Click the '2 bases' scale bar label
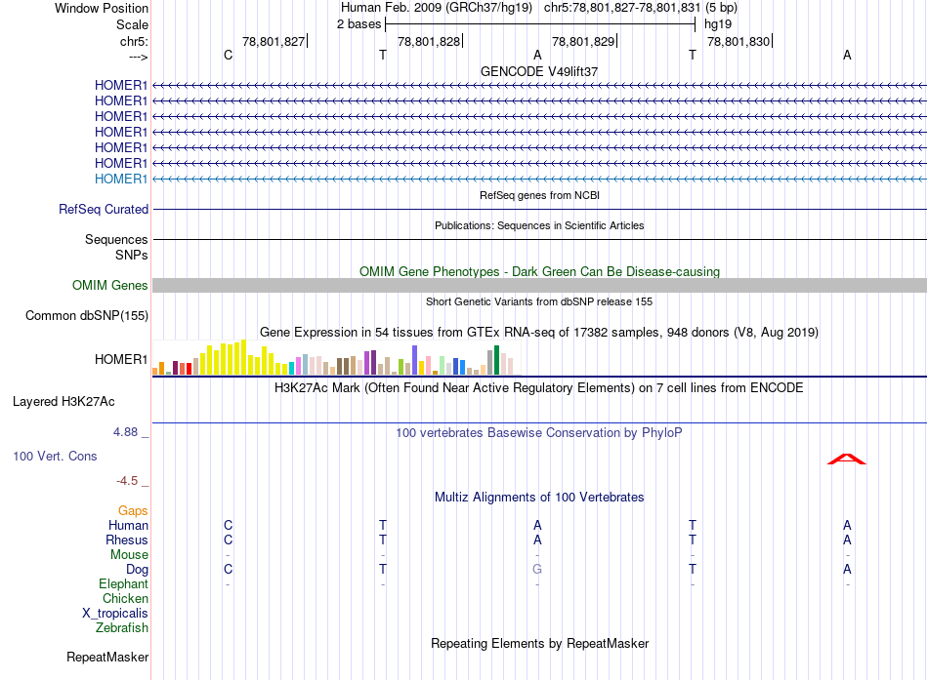 (359, 24)
